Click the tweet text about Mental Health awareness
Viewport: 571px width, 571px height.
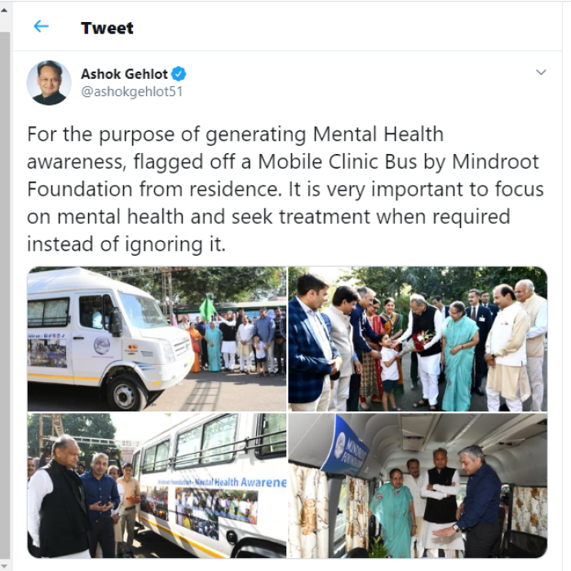pyautogui.click(x=285, y=189)
